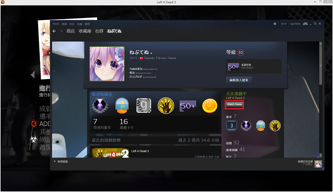Open the sunset globe badge in showcase
This screenshot has width=333, height=192.
[x=122, y=105]
